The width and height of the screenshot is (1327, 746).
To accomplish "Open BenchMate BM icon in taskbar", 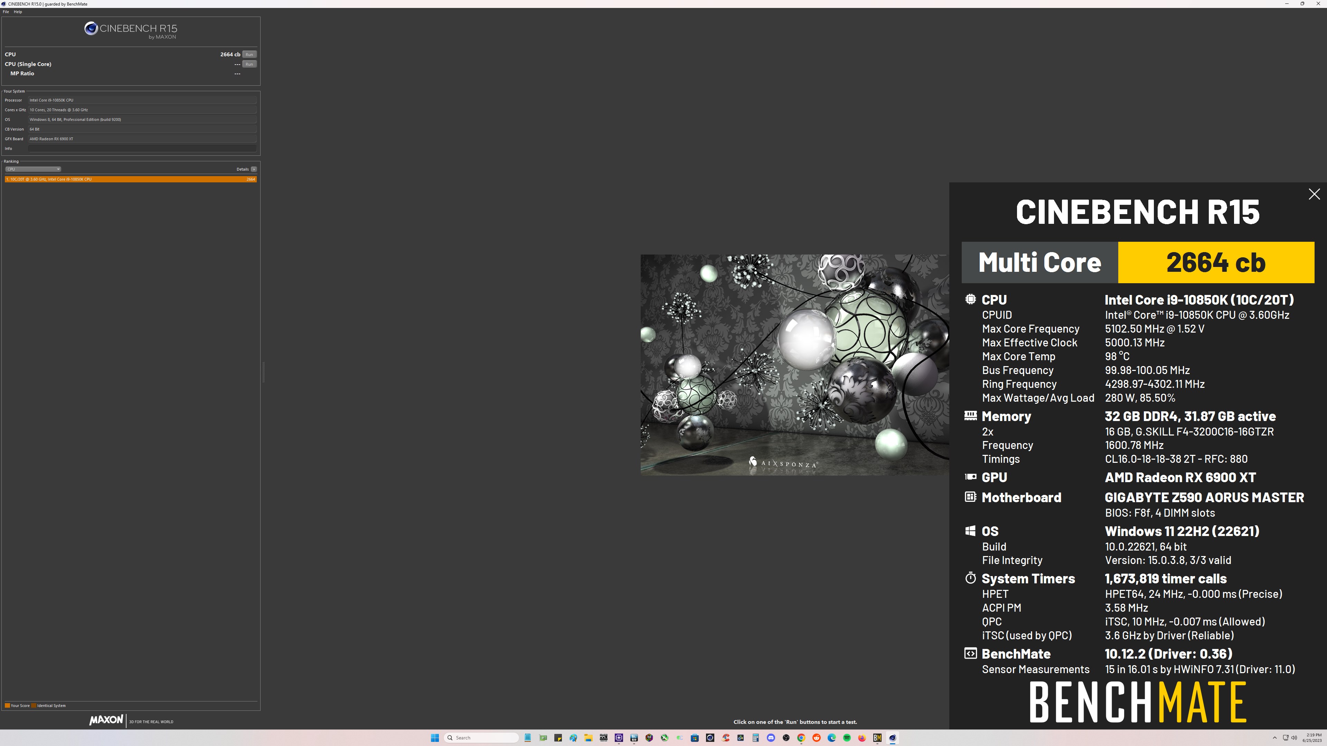I will (x=877, y=738).
